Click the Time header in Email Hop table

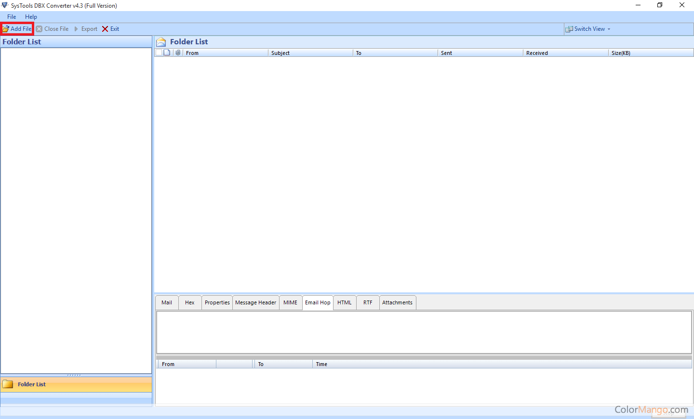coord(502,364)
